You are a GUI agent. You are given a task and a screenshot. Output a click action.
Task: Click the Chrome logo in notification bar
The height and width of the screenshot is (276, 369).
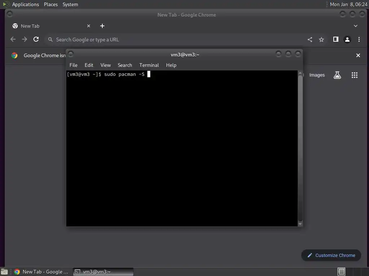14,55
